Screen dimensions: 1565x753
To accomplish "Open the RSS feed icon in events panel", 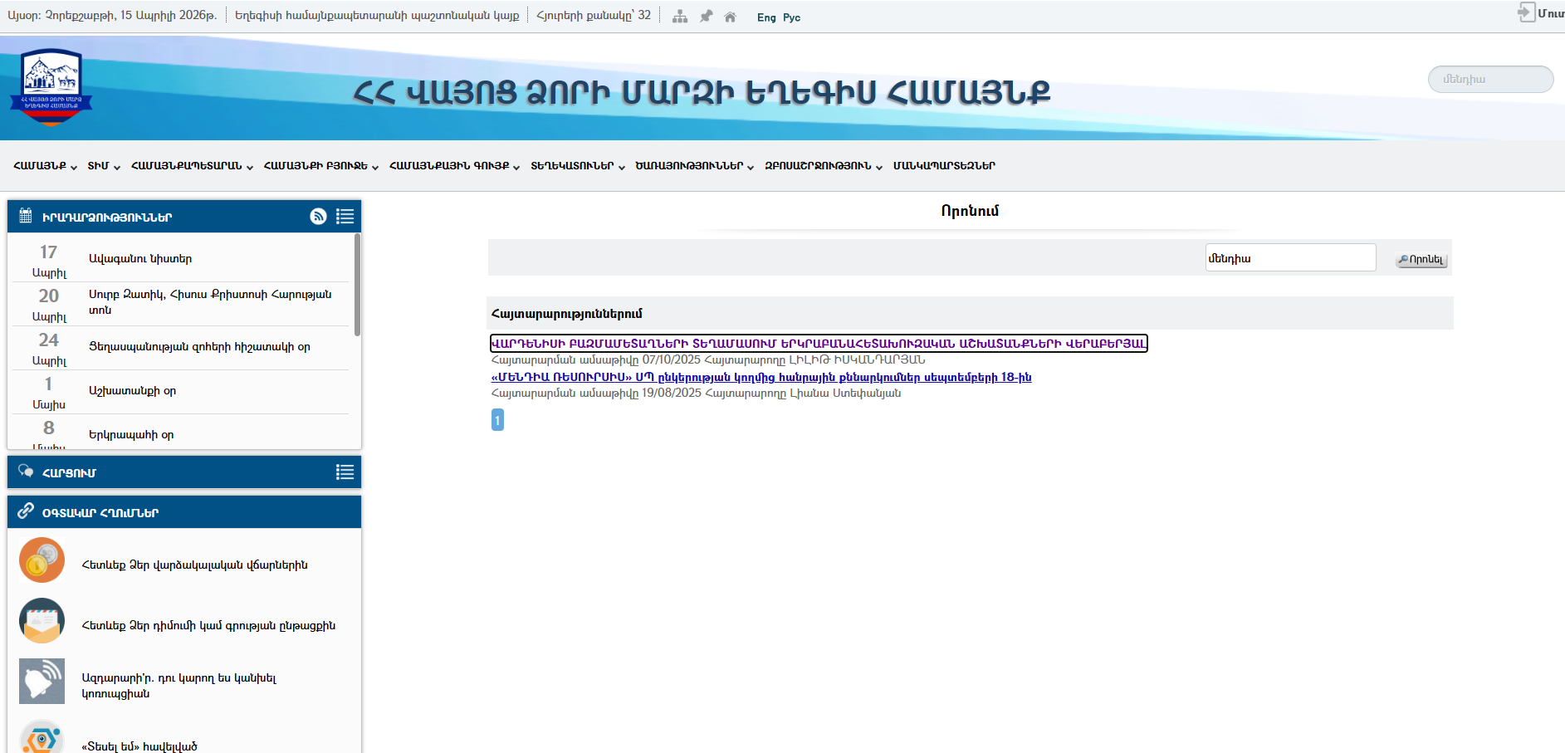I will (x=318, y=217).
